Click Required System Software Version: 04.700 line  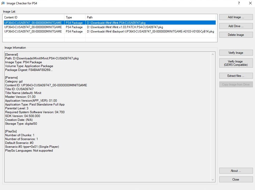pos(35,112)
